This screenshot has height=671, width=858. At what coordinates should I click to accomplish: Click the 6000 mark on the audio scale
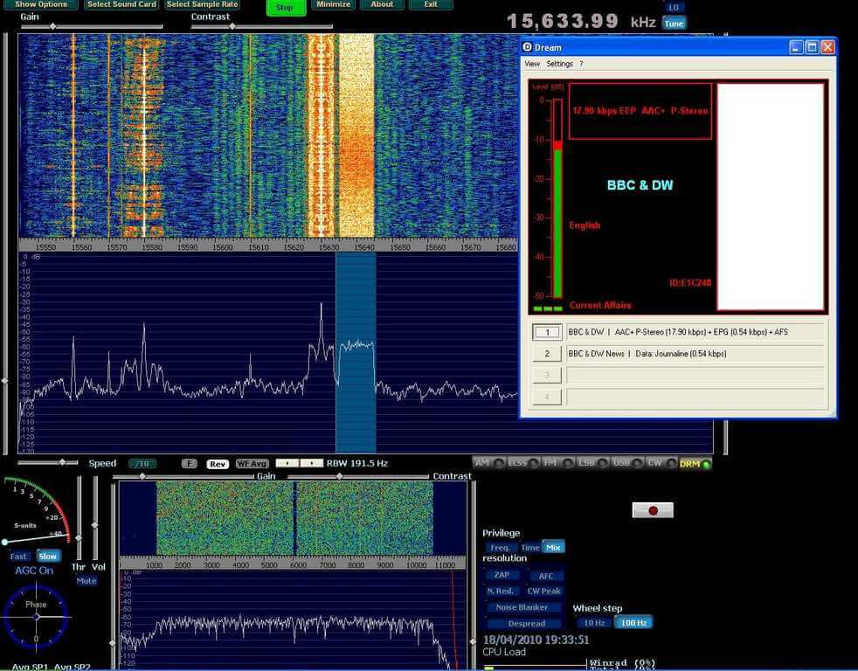click(298, 564)
